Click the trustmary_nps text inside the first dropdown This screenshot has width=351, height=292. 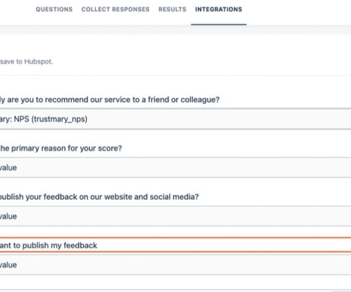[59, 119]
